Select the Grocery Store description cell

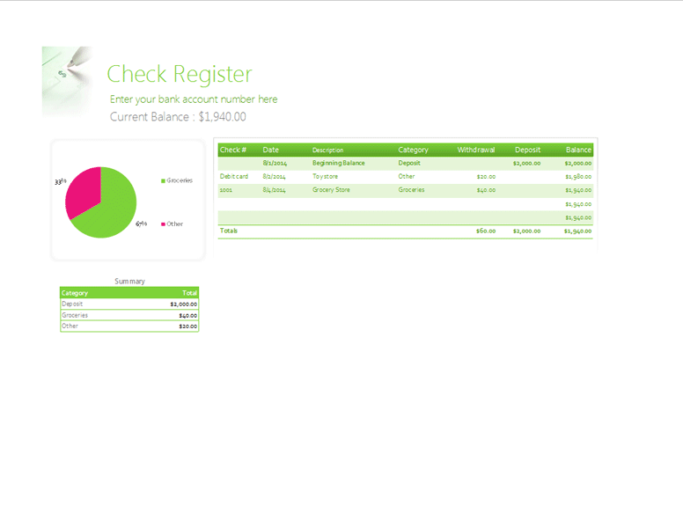pos(331,190)
